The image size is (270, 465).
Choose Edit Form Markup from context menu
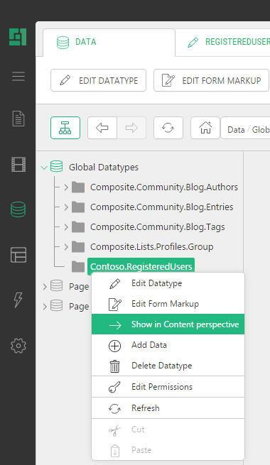click(168, 304)
